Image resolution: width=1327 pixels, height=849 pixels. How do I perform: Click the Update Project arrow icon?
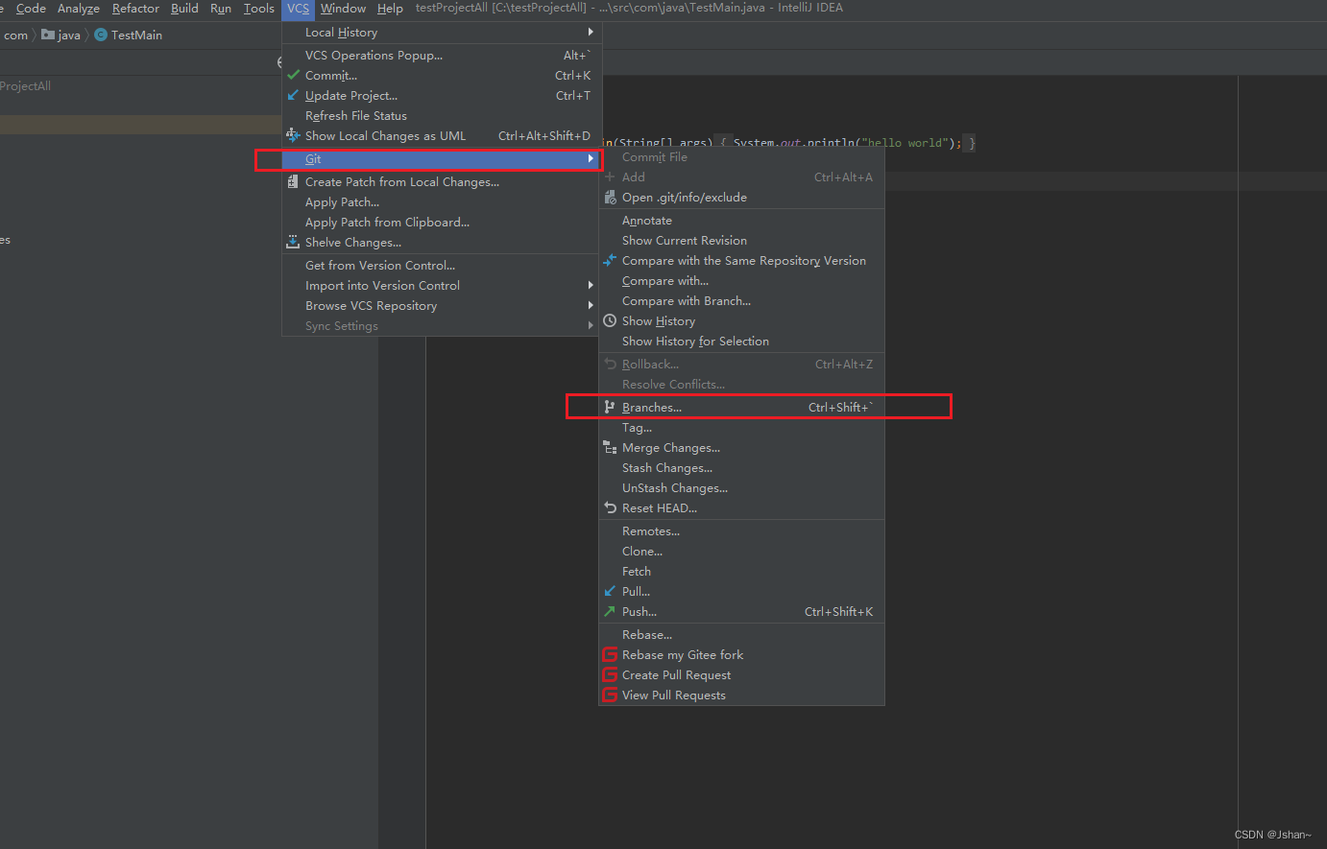pos(294,95)
